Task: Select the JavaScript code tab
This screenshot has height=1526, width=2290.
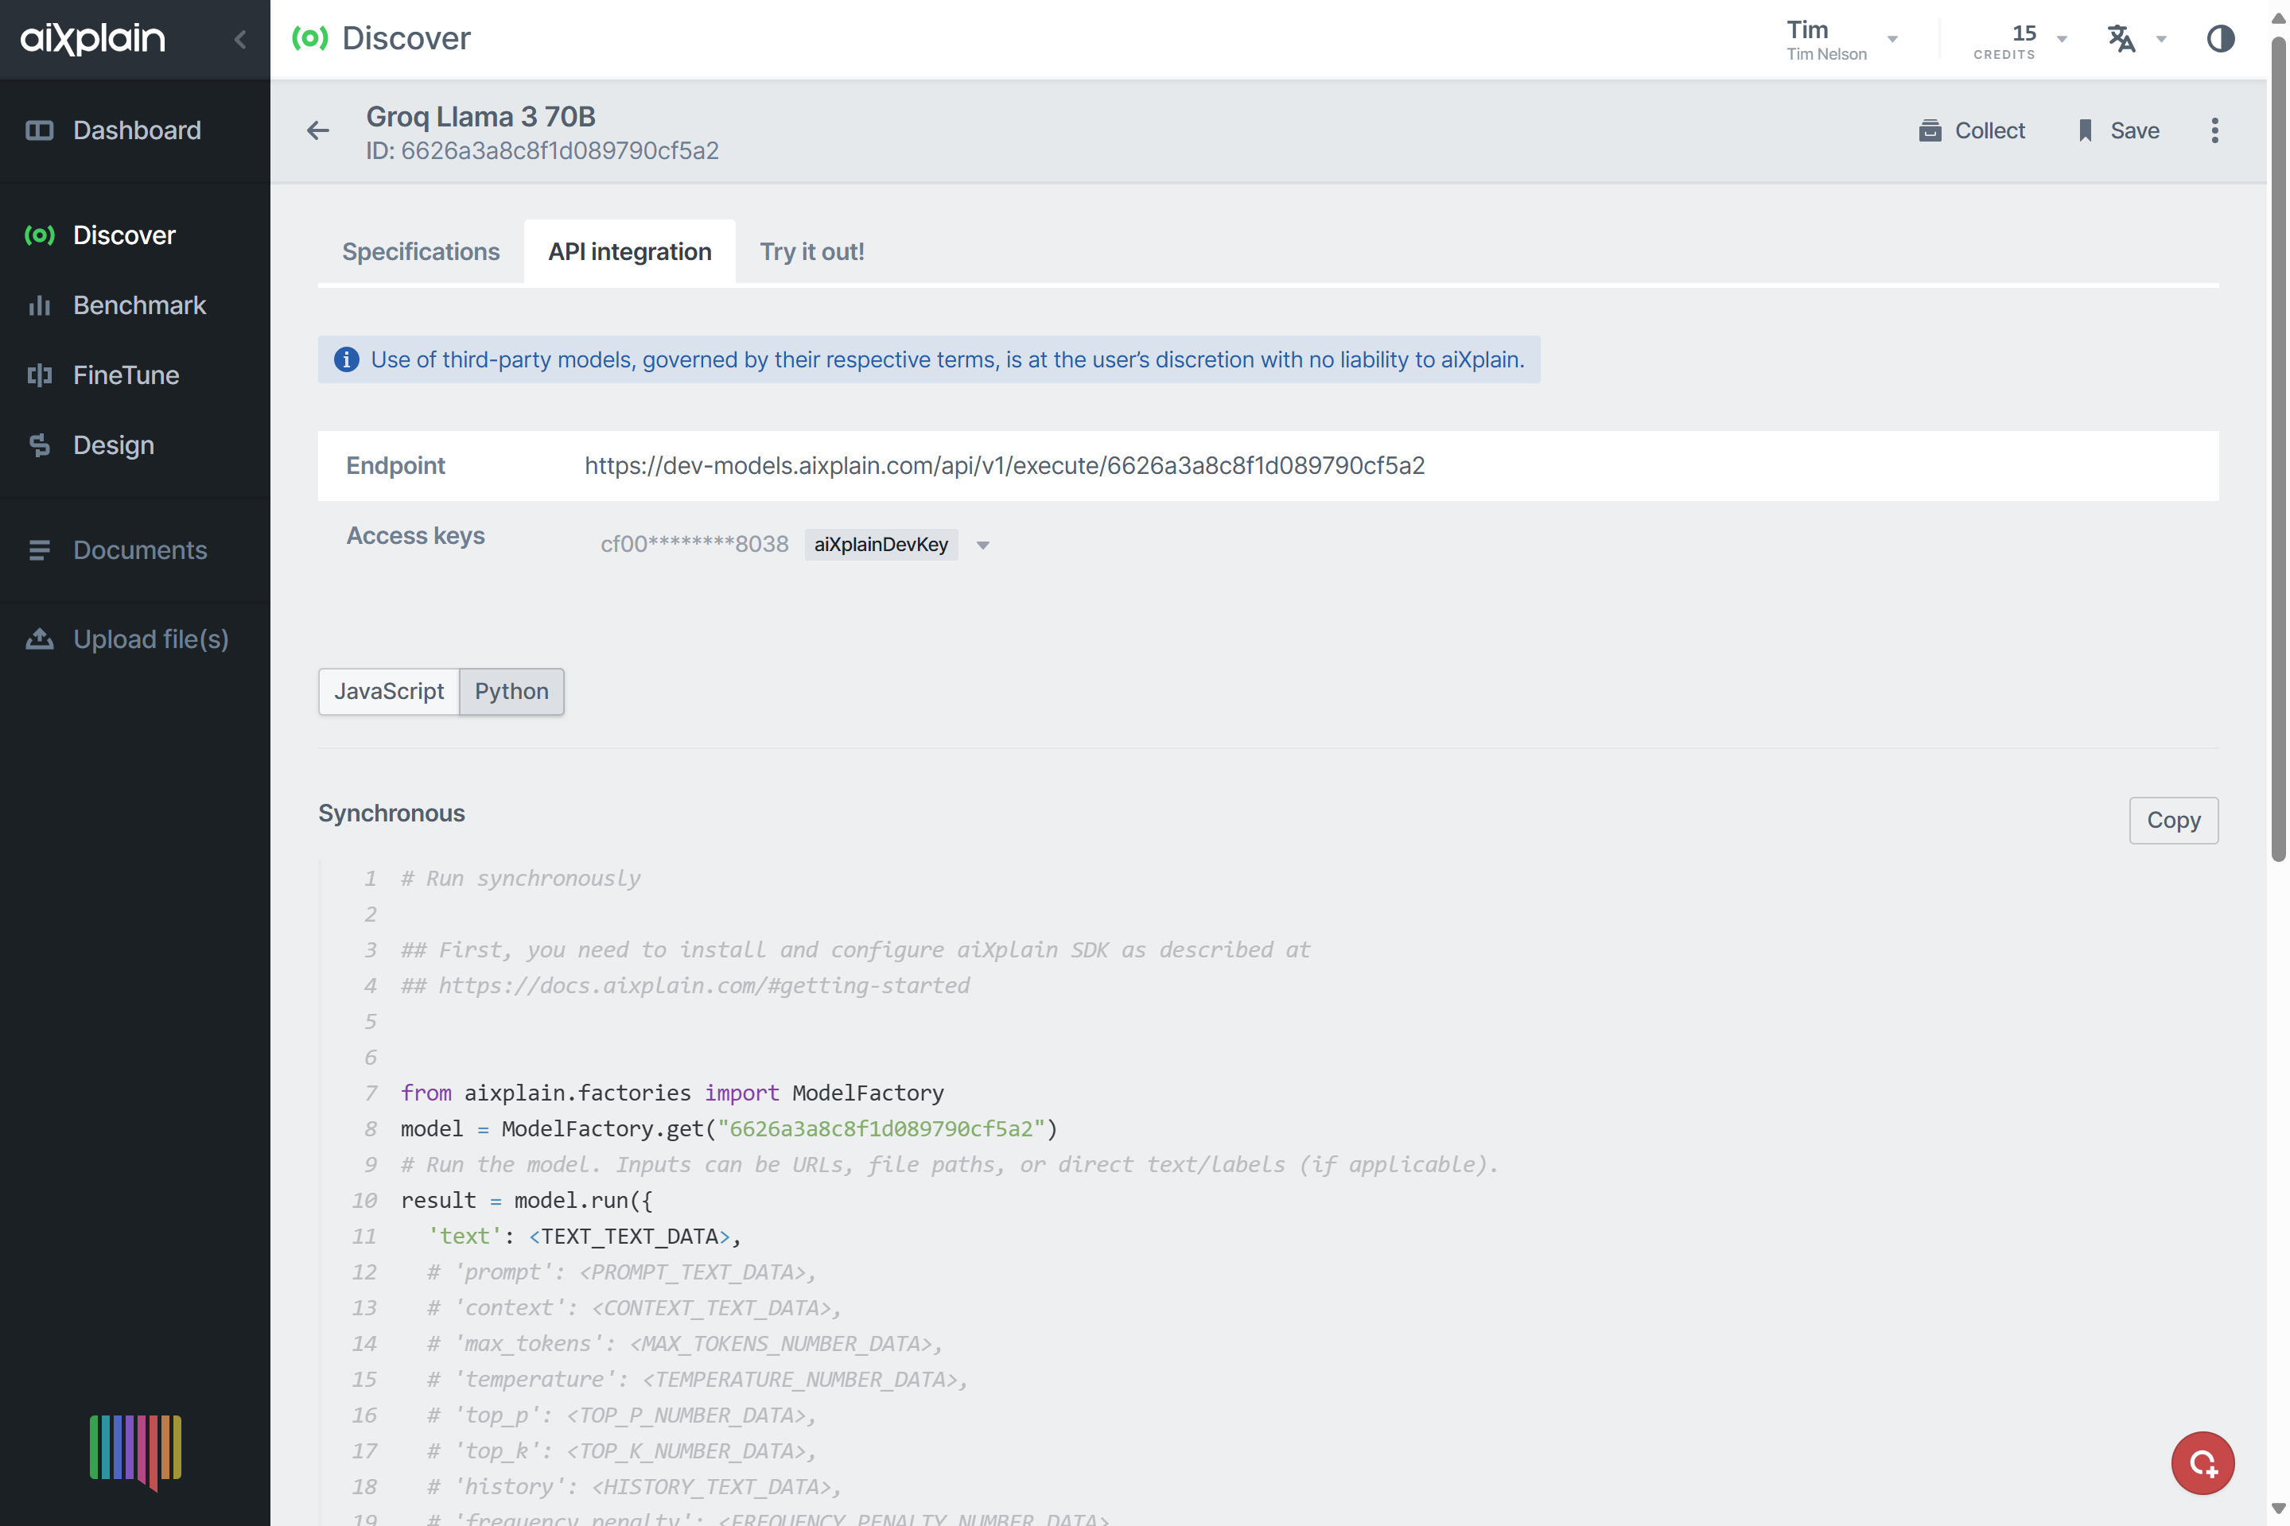Action: click(x=388, y=689)
